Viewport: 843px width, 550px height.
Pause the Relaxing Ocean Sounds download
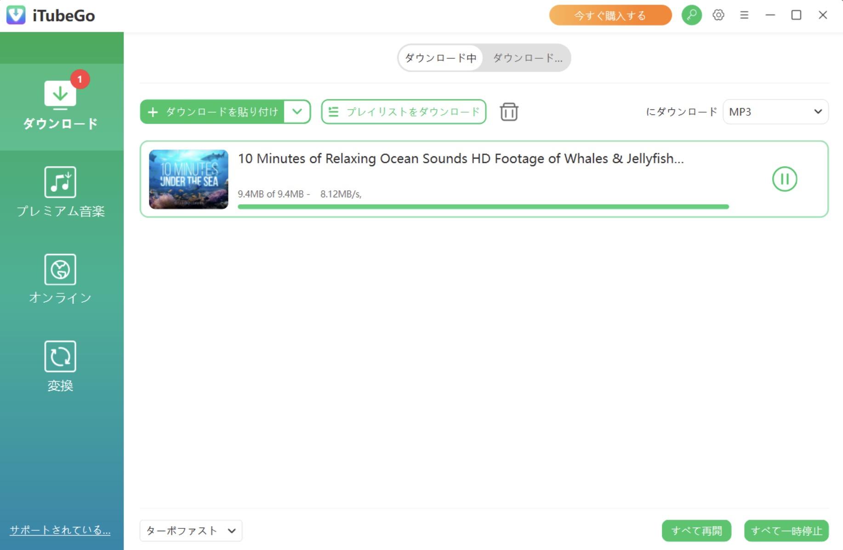[785, 179]
